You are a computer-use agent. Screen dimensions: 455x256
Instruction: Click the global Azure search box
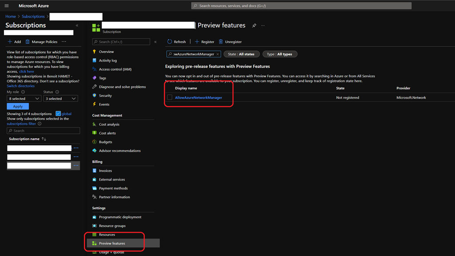[301, 6]
